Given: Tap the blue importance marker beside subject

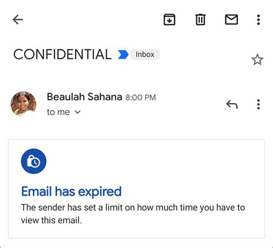Looking at the screenshot, I should pyautogui.click(x=123, y=55).
